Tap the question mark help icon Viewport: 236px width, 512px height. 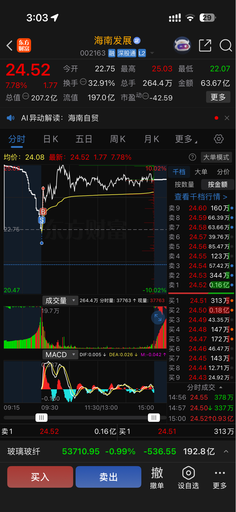click(192, 157)
